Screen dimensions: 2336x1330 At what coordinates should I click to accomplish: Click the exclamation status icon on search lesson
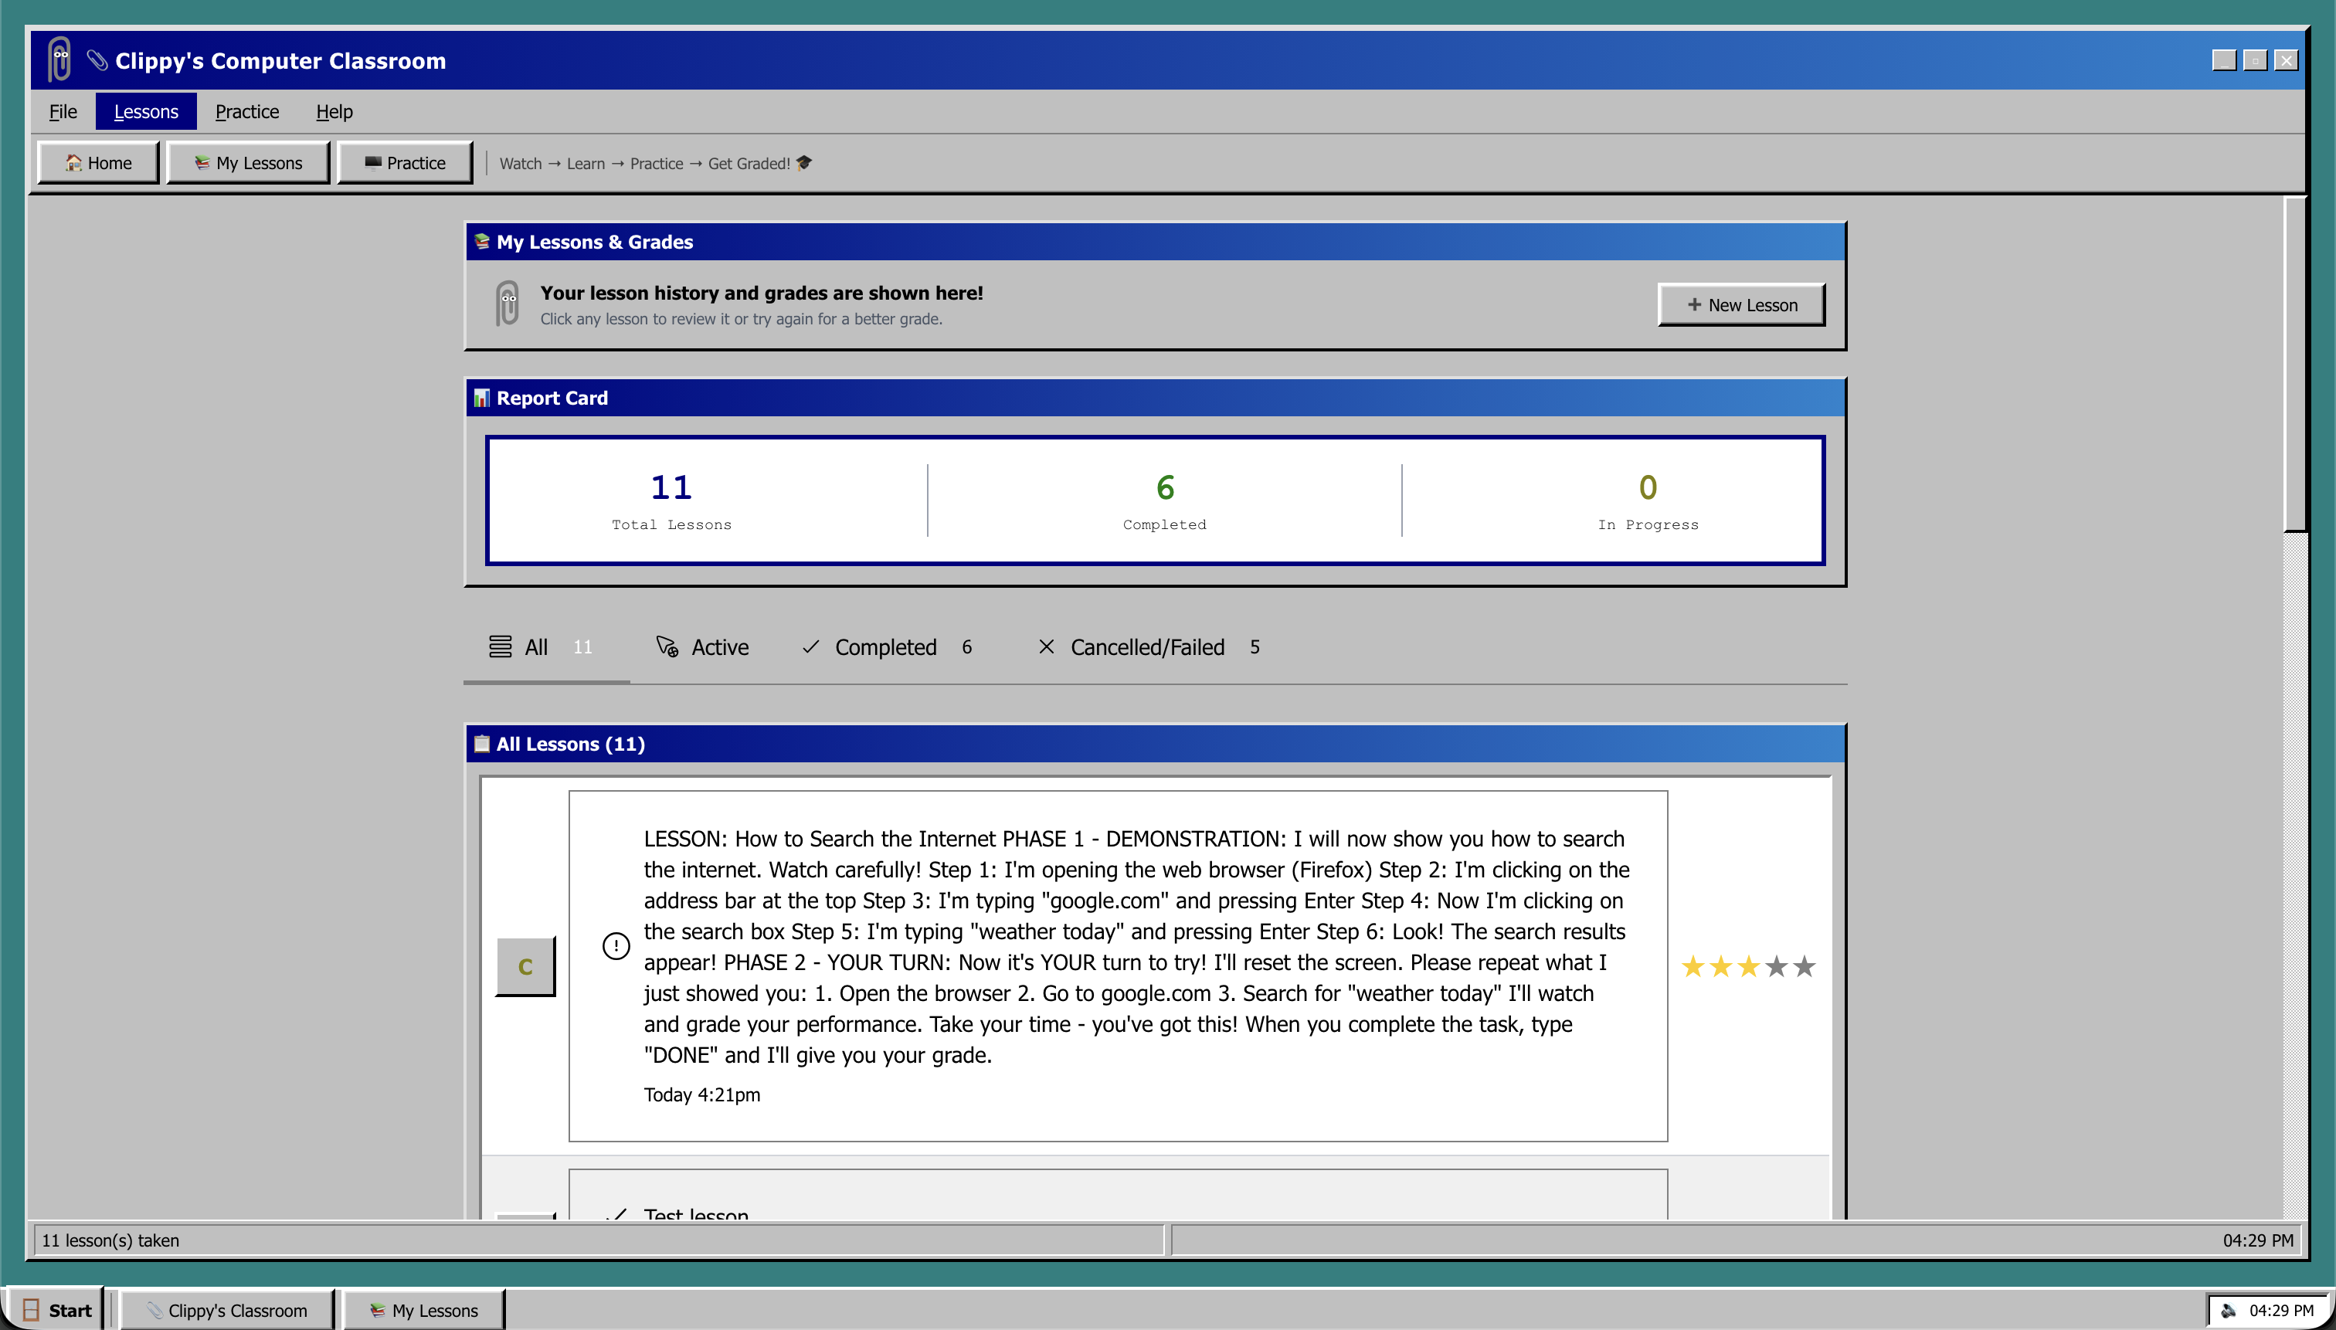tap(616, 945)
